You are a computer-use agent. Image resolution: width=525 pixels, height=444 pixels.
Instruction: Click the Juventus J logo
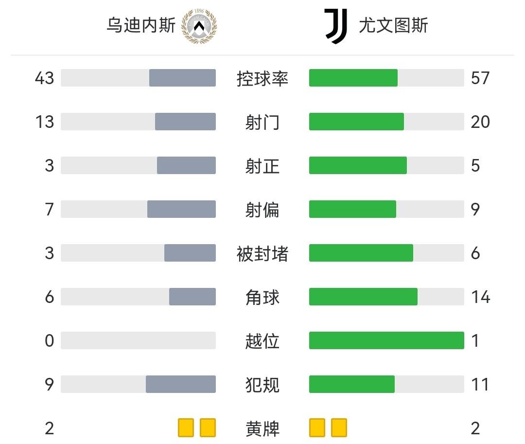click(x=336, y=26)
